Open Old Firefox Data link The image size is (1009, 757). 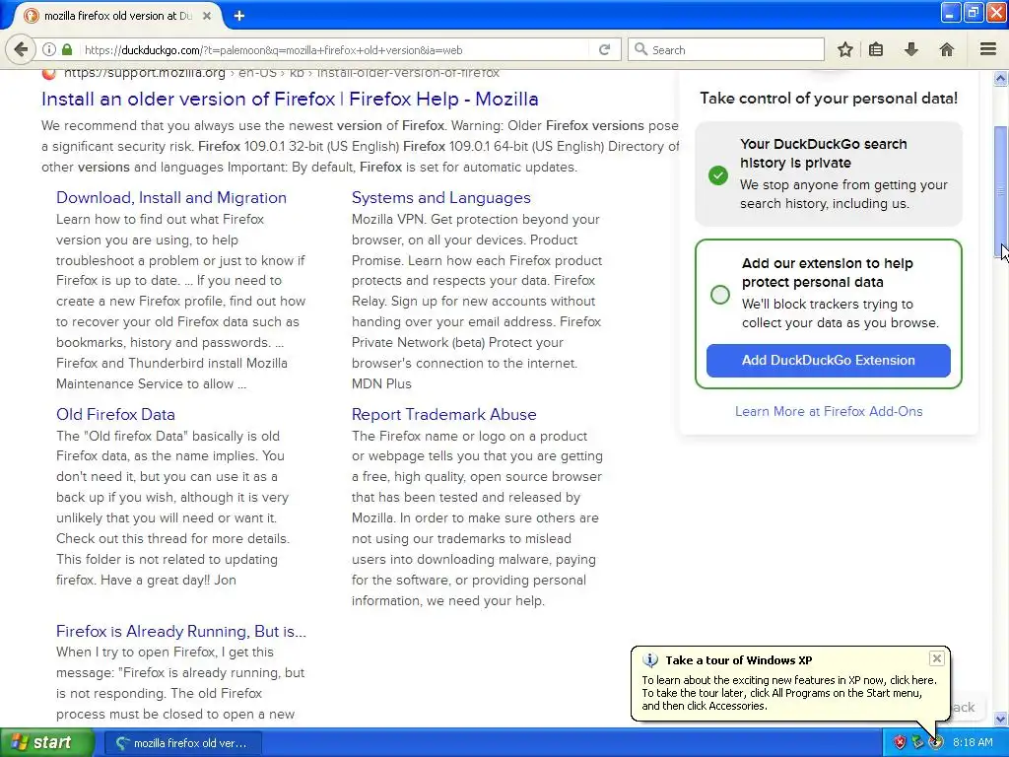tap(115, 415)
